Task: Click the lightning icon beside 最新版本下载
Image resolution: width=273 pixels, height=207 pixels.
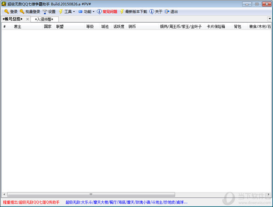Action: click(122, 12)
